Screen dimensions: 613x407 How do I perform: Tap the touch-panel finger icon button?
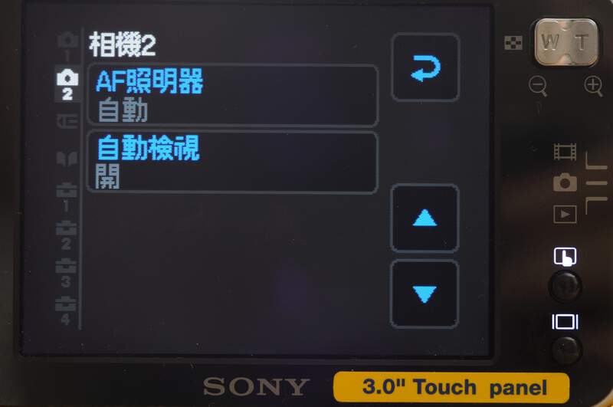click(565, 257)
